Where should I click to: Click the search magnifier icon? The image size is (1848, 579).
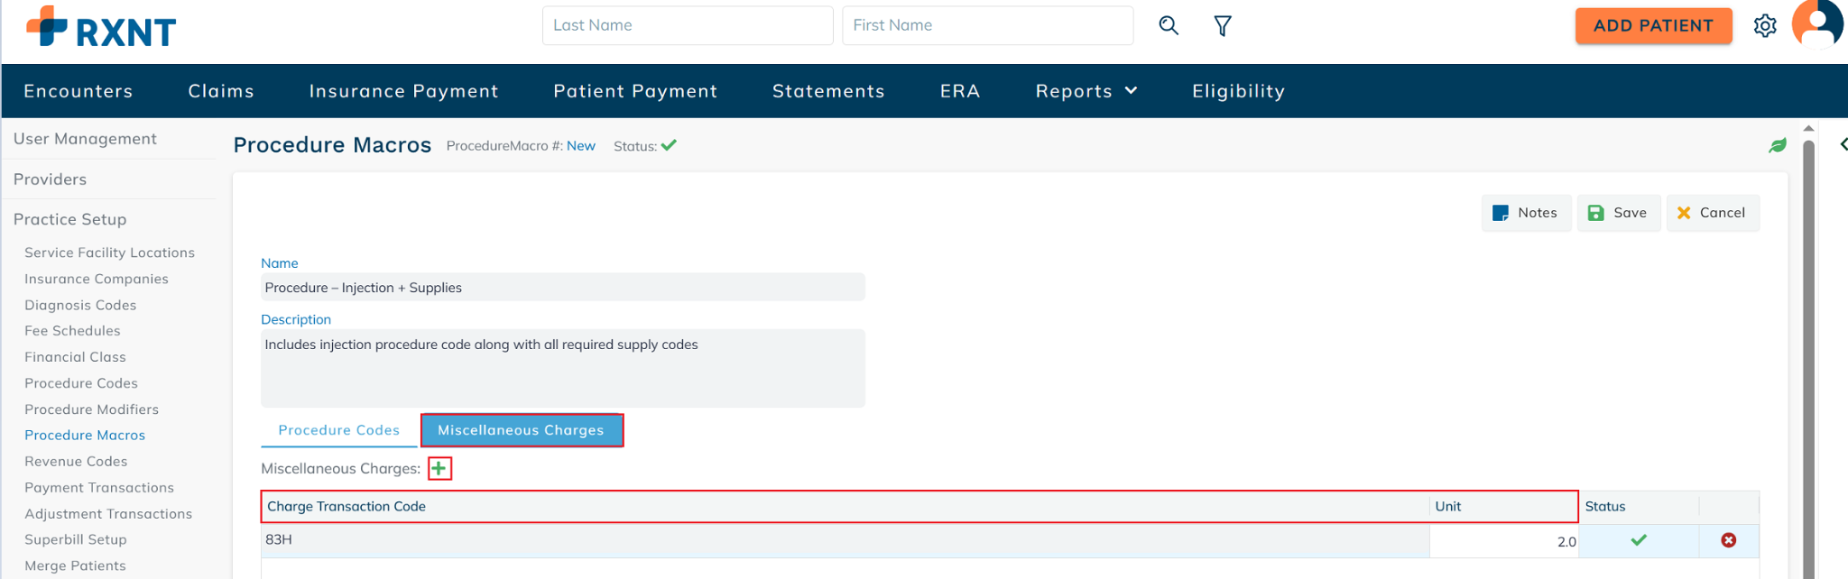tap(1169, 25)
